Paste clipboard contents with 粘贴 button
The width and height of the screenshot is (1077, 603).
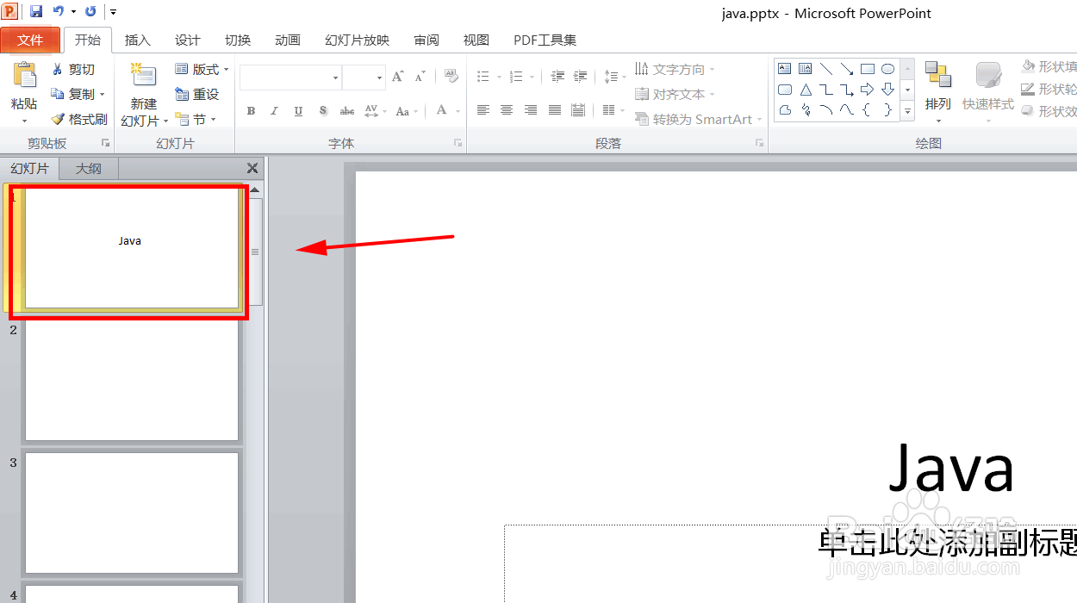pos(24,87)
